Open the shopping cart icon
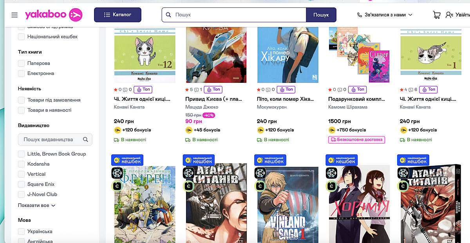The width and height of the screenshot is (470, 243). pos(437,15)
